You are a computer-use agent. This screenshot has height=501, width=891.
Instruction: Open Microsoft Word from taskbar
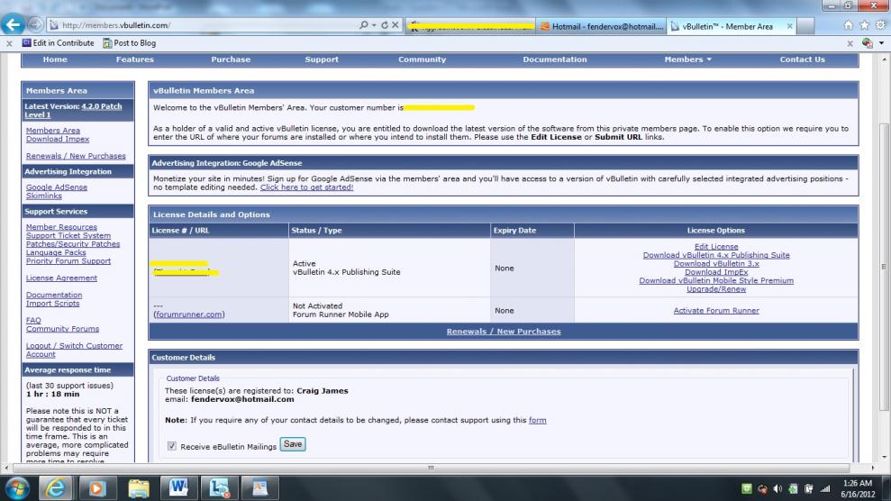coord(178,487)
